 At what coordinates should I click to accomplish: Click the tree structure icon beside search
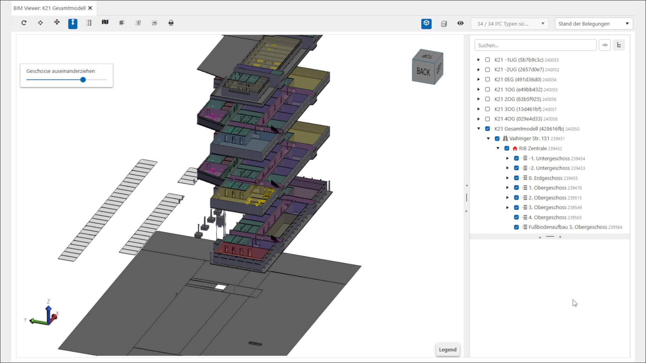(619, 45)
